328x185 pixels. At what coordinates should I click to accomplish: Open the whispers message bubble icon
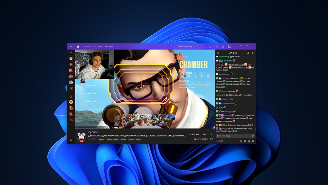point(223,47)
